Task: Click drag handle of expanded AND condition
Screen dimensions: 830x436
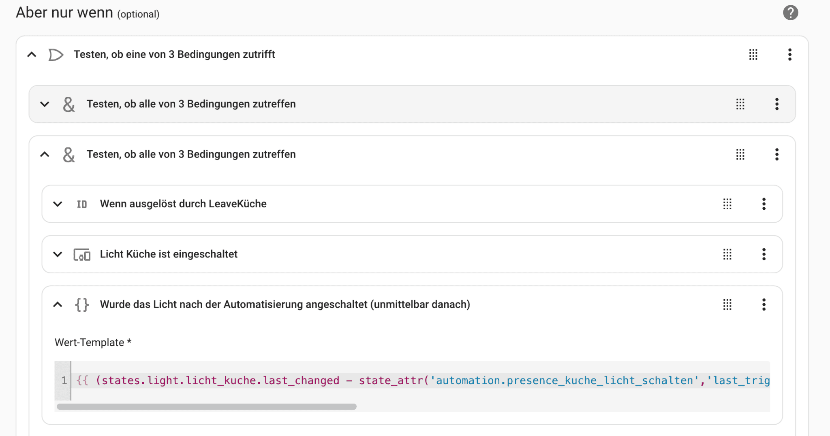Action: [740, 154]
